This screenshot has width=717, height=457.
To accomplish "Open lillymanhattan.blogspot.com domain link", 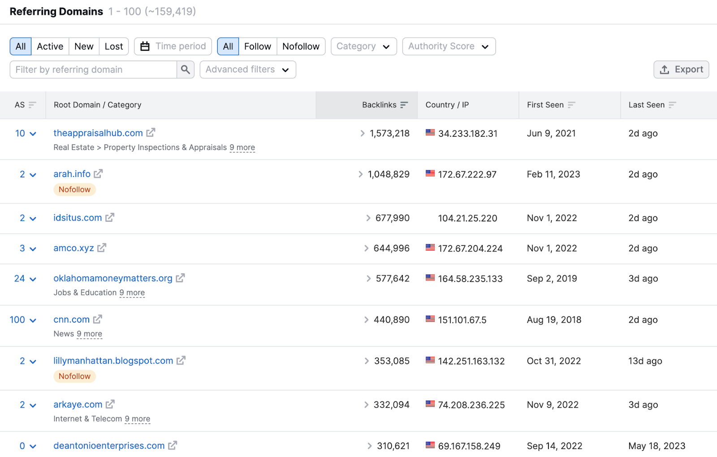I will [x=113, y=360].
